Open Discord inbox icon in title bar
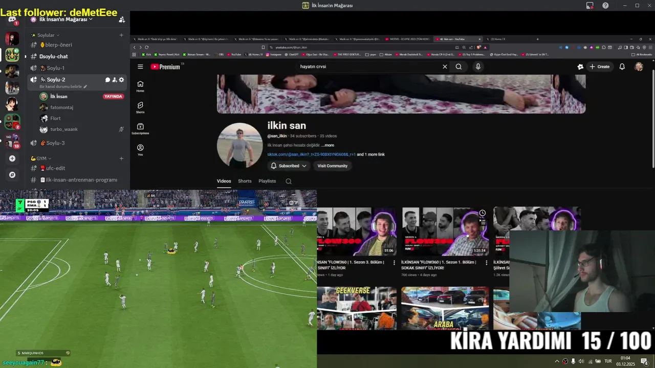 click(590, 5)
